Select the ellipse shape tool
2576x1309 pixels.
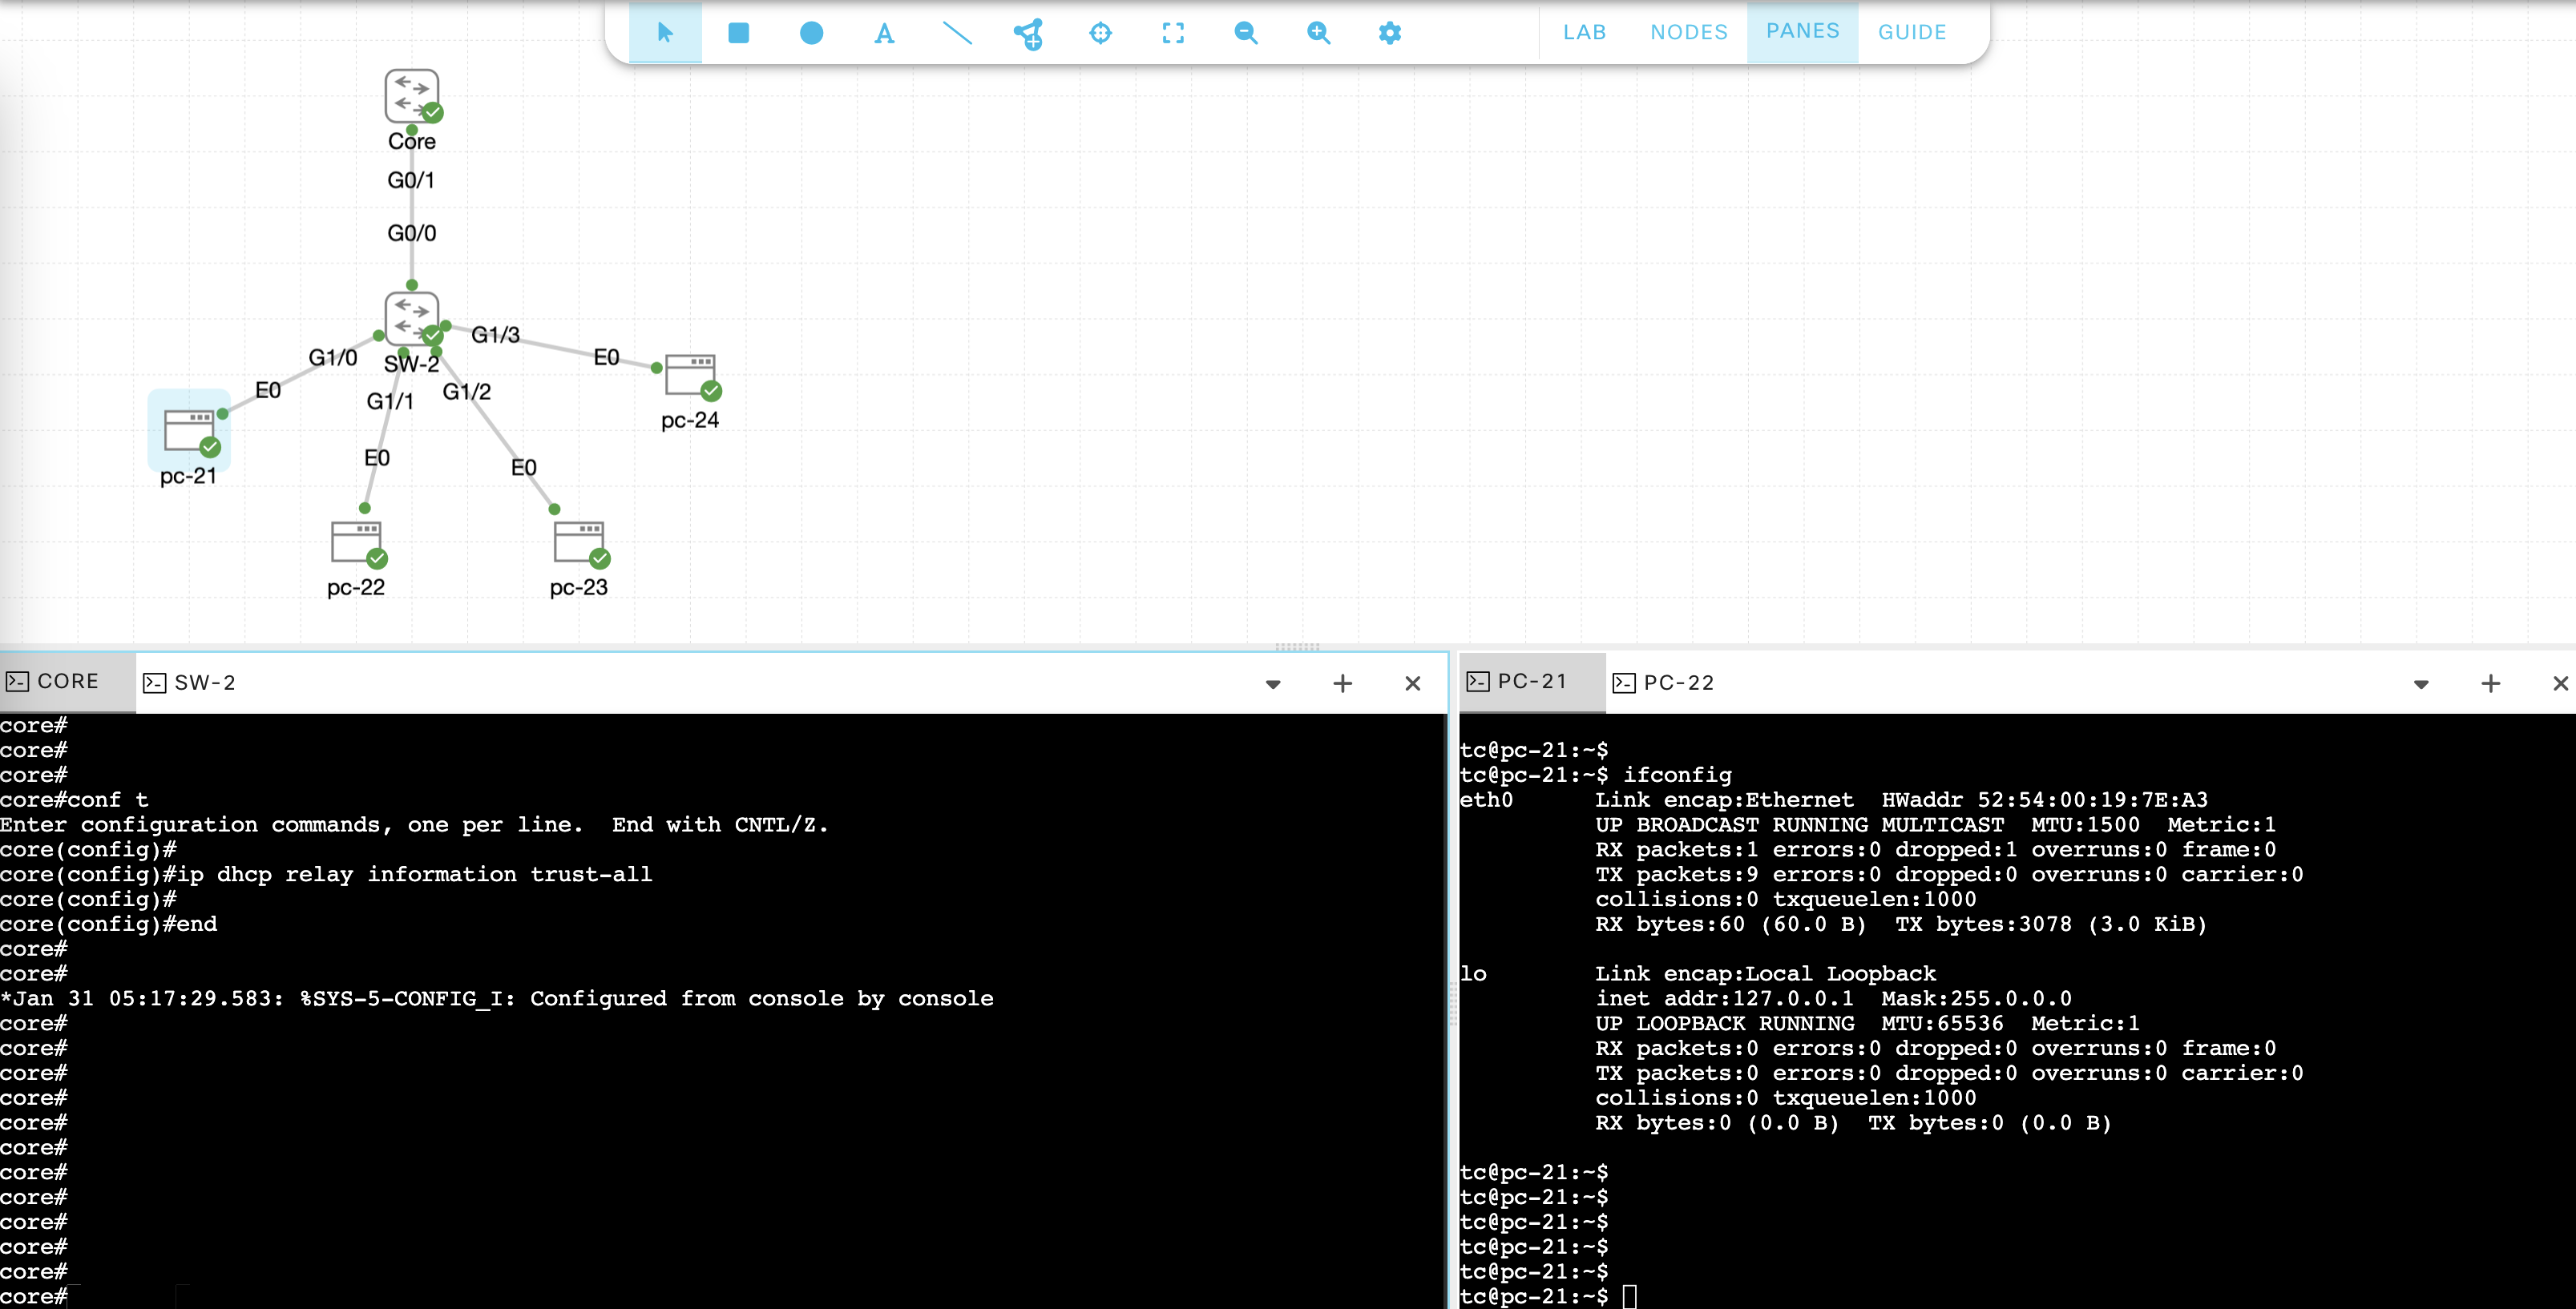tap(811, 33)
